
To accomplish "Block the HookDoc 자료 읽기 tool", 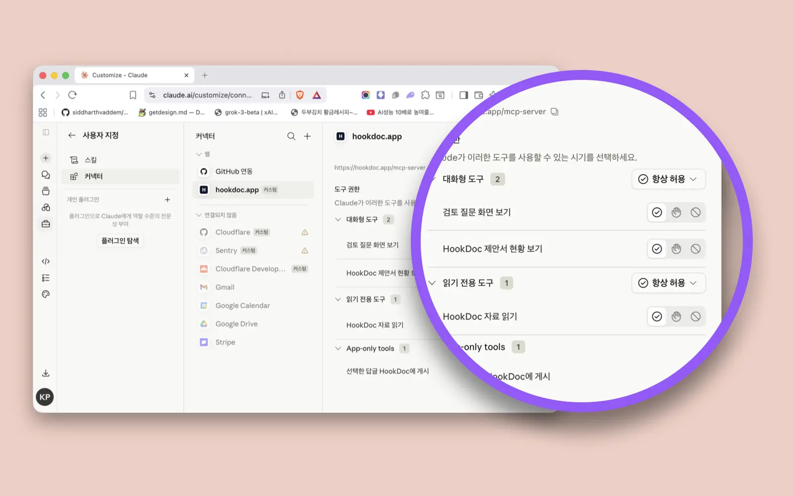I will 695,316.
